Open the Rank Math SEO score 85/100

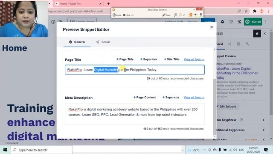253,22
